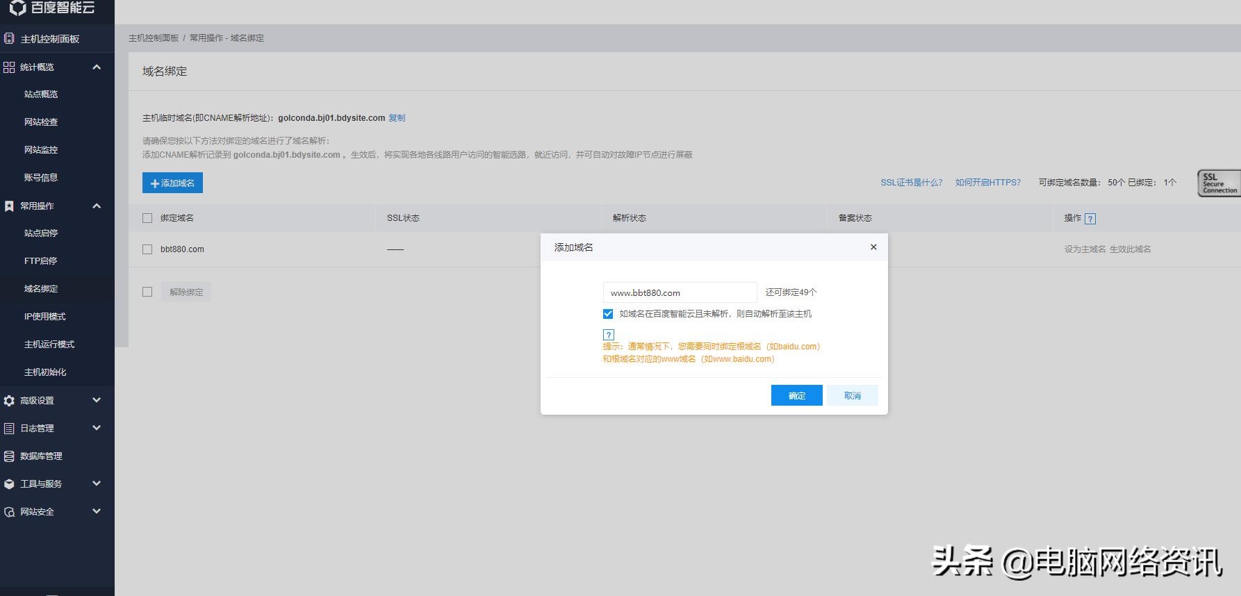Open FTP启停 in the sidebar
Viewport: 1241px width, 596px height.
[40, 261]
